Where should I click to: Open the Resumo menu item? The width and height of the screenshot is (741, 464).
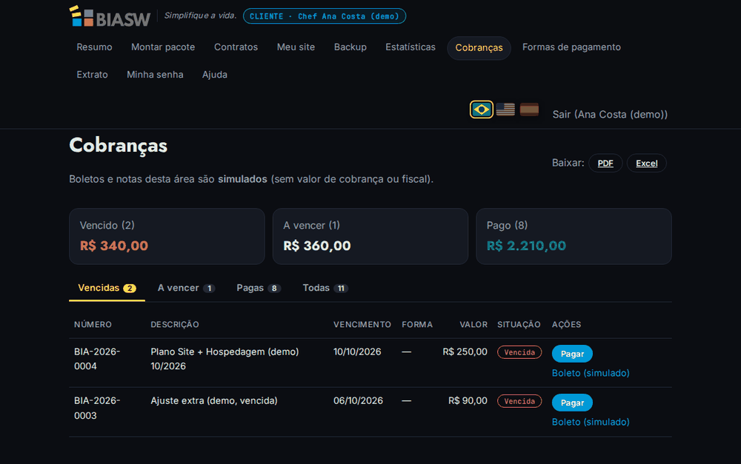[95, 47]
